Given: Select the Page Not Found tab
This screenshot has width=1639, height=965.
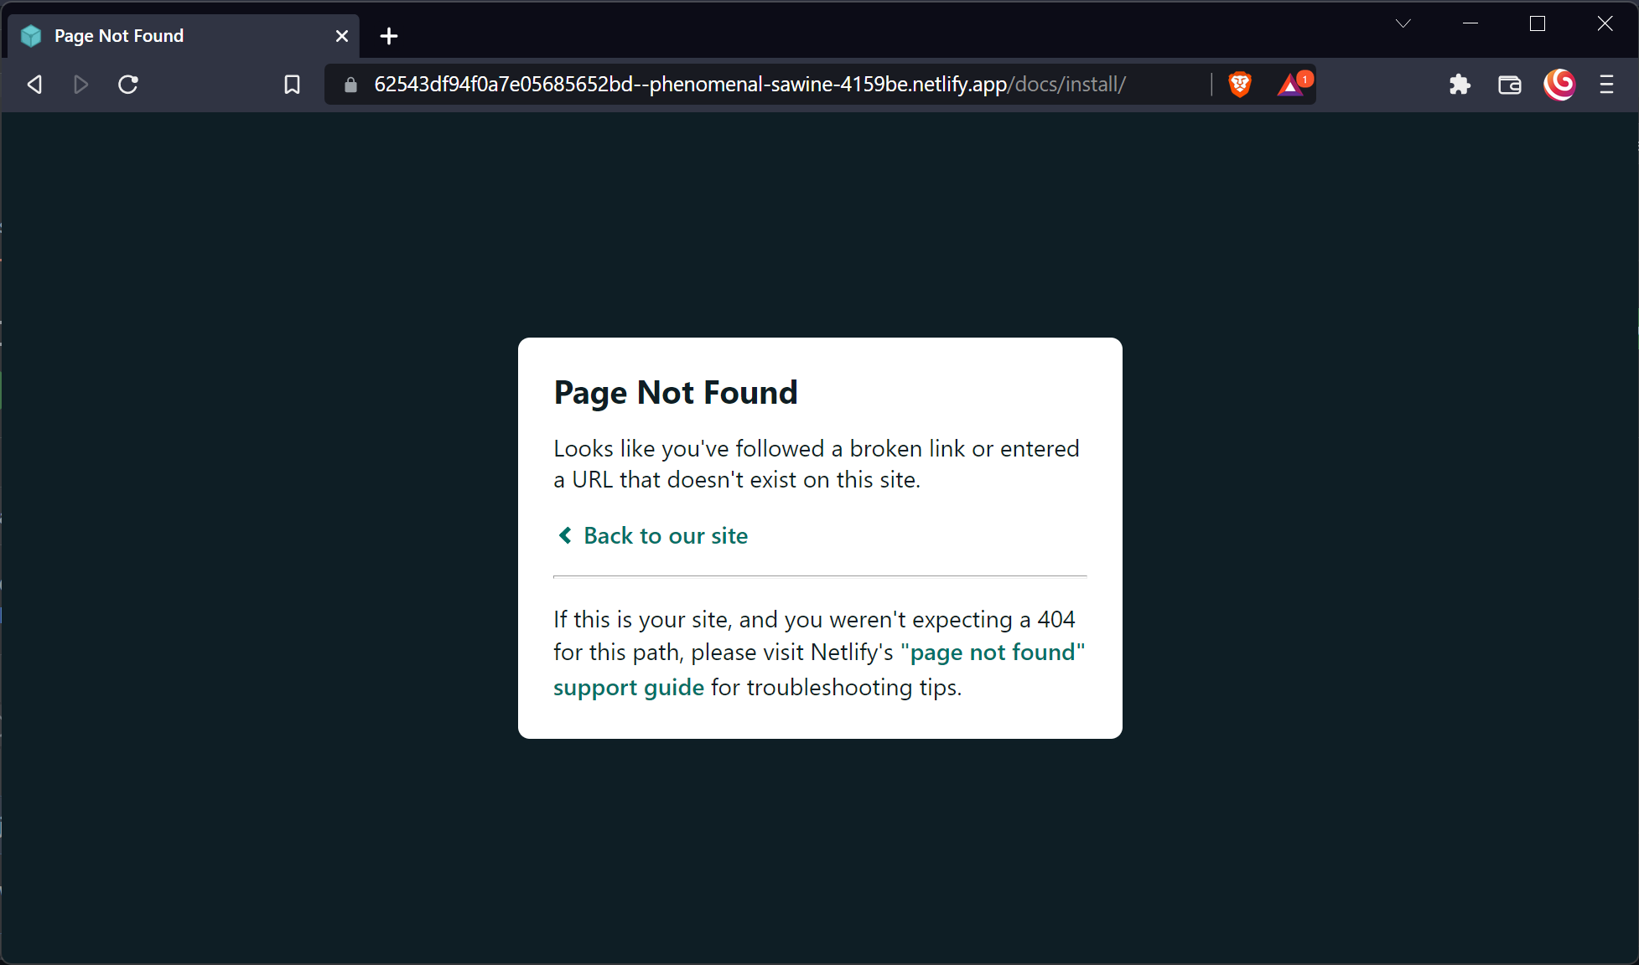Looking at the screenshot, I should (x=119, y=36).
